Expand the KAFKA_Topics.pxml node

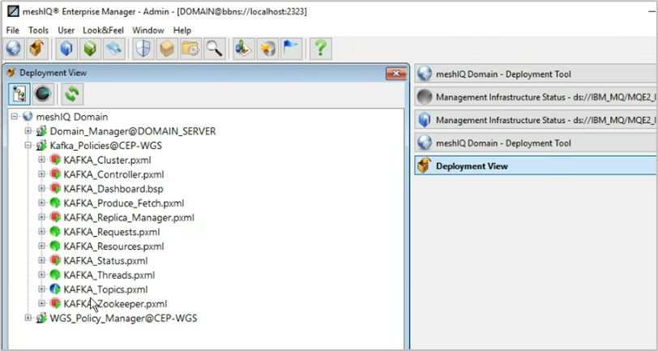[x=41, y=289]
